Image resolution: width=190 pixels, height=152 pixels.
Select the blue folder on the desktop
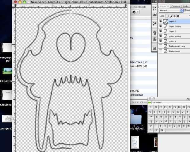tap(136, 118)
